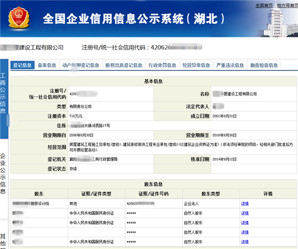The image size is (298, 249).
Task: Click the page title 全国企业信用信息公示系统
Action: (x=134, y=19)
